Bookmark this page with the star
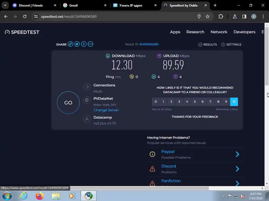 tap(208, 16)
